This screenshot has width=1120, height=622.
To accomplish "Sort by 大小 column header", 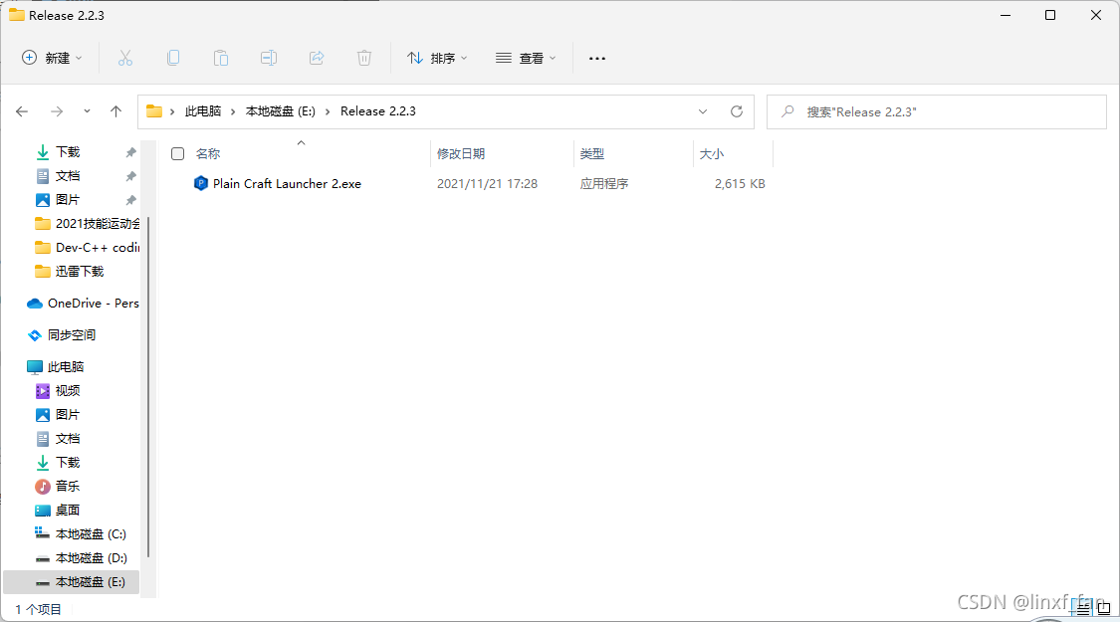I will [712, 153].
